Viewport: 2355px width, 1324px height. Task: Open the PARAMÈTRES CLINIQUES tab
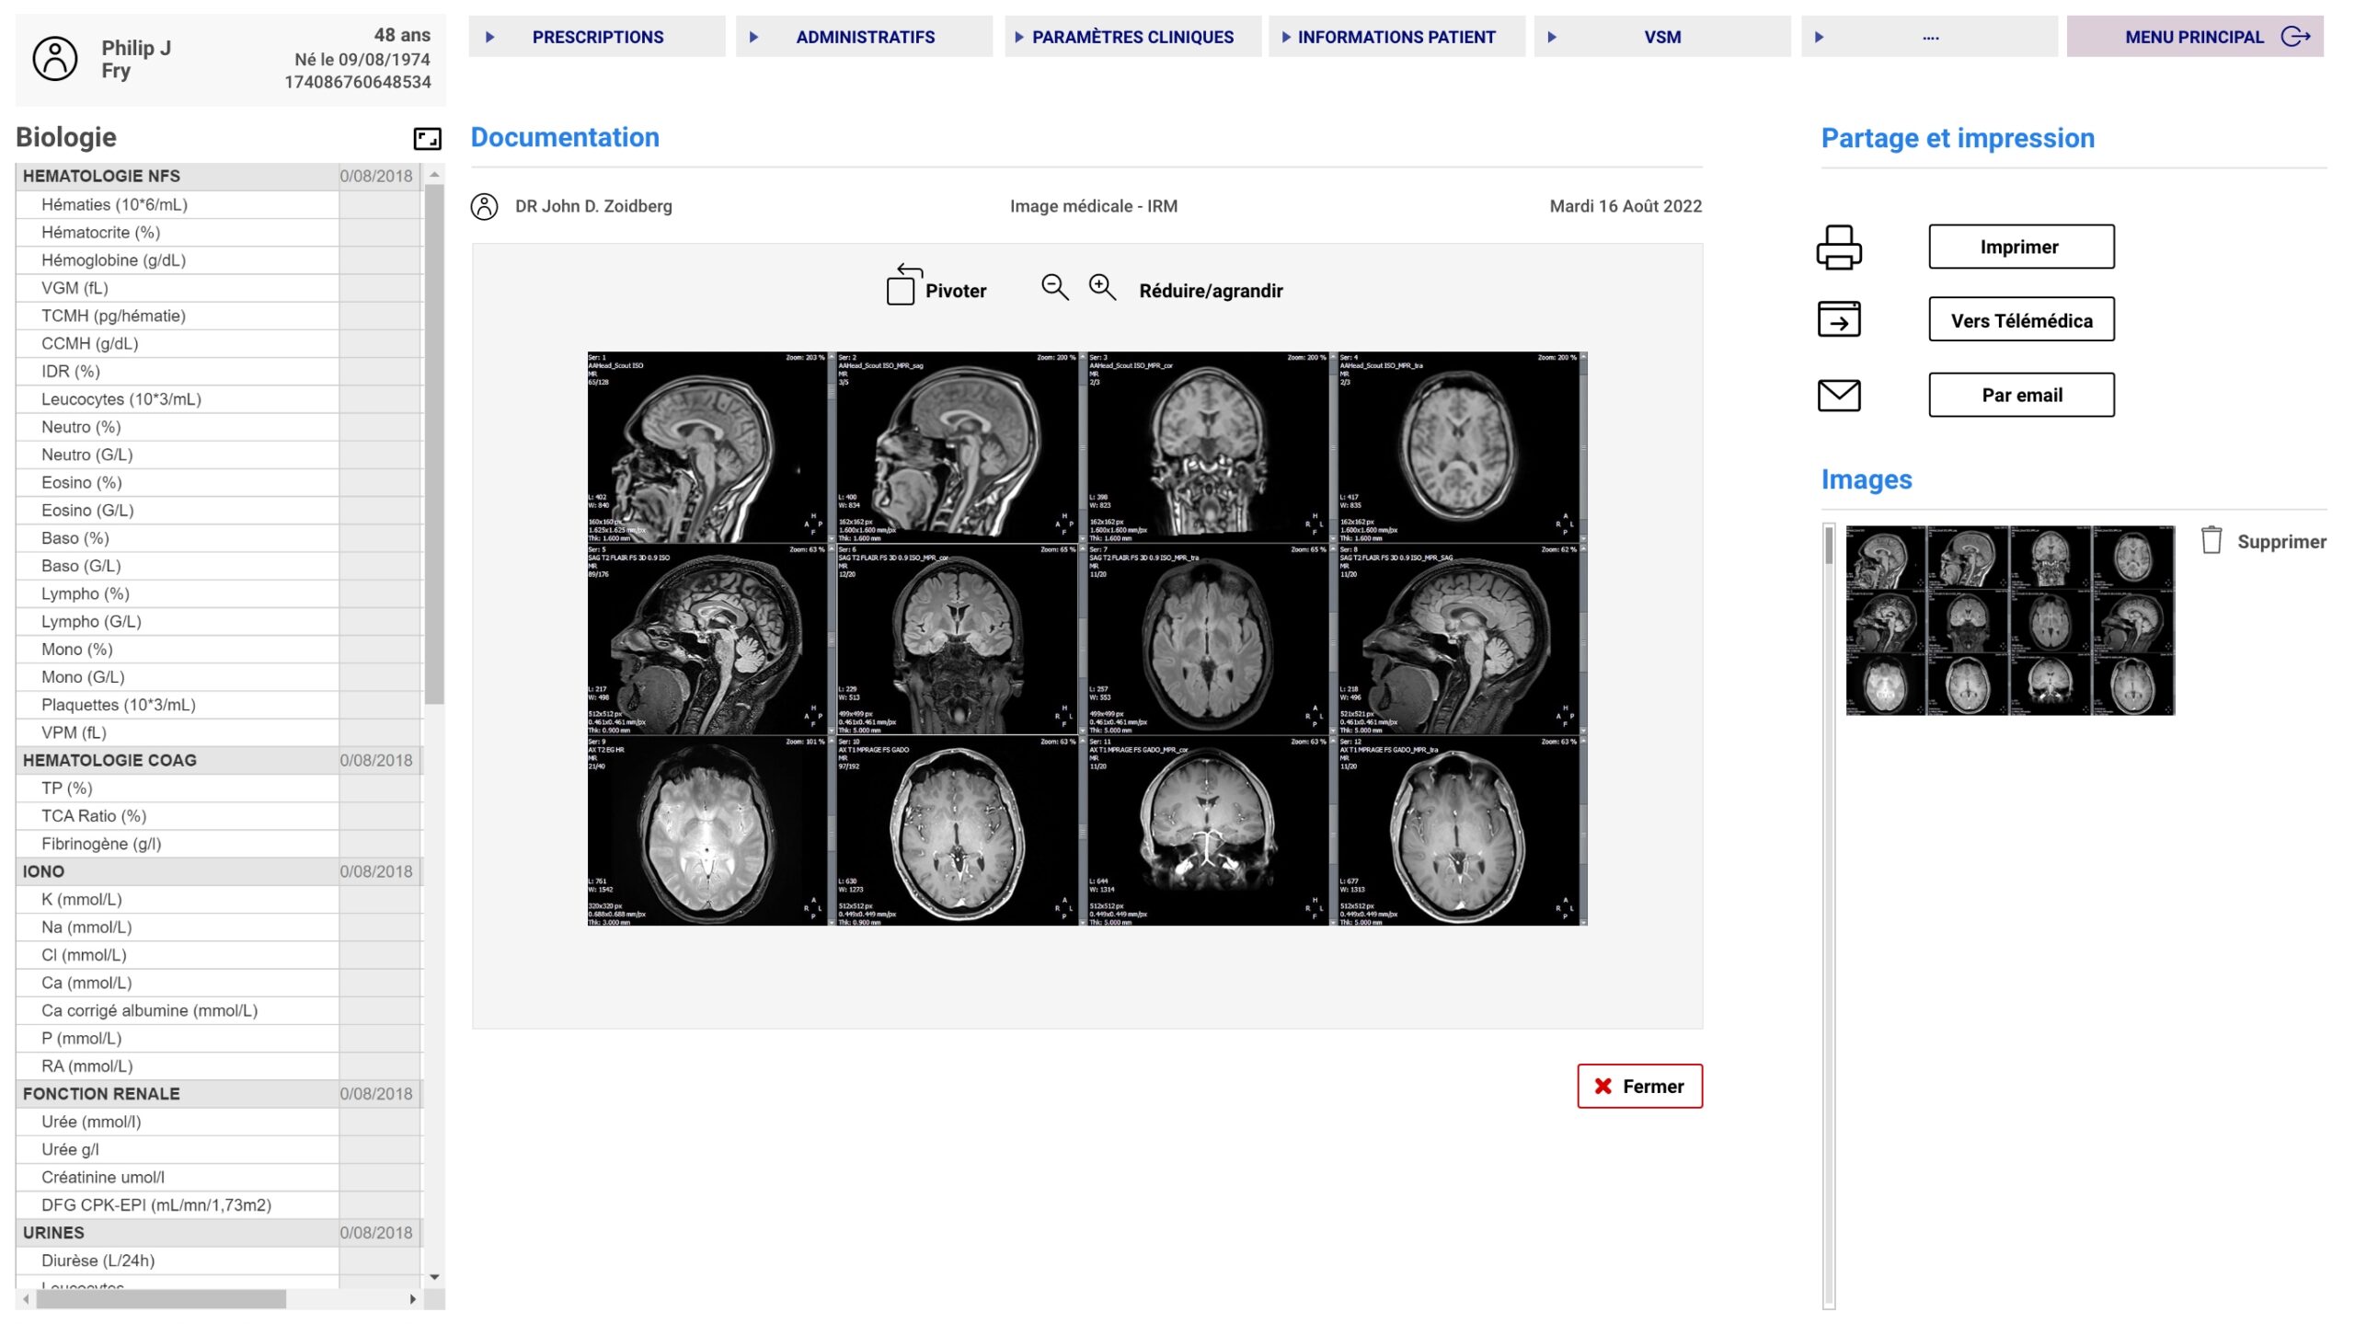click(x=1132, y=37)
